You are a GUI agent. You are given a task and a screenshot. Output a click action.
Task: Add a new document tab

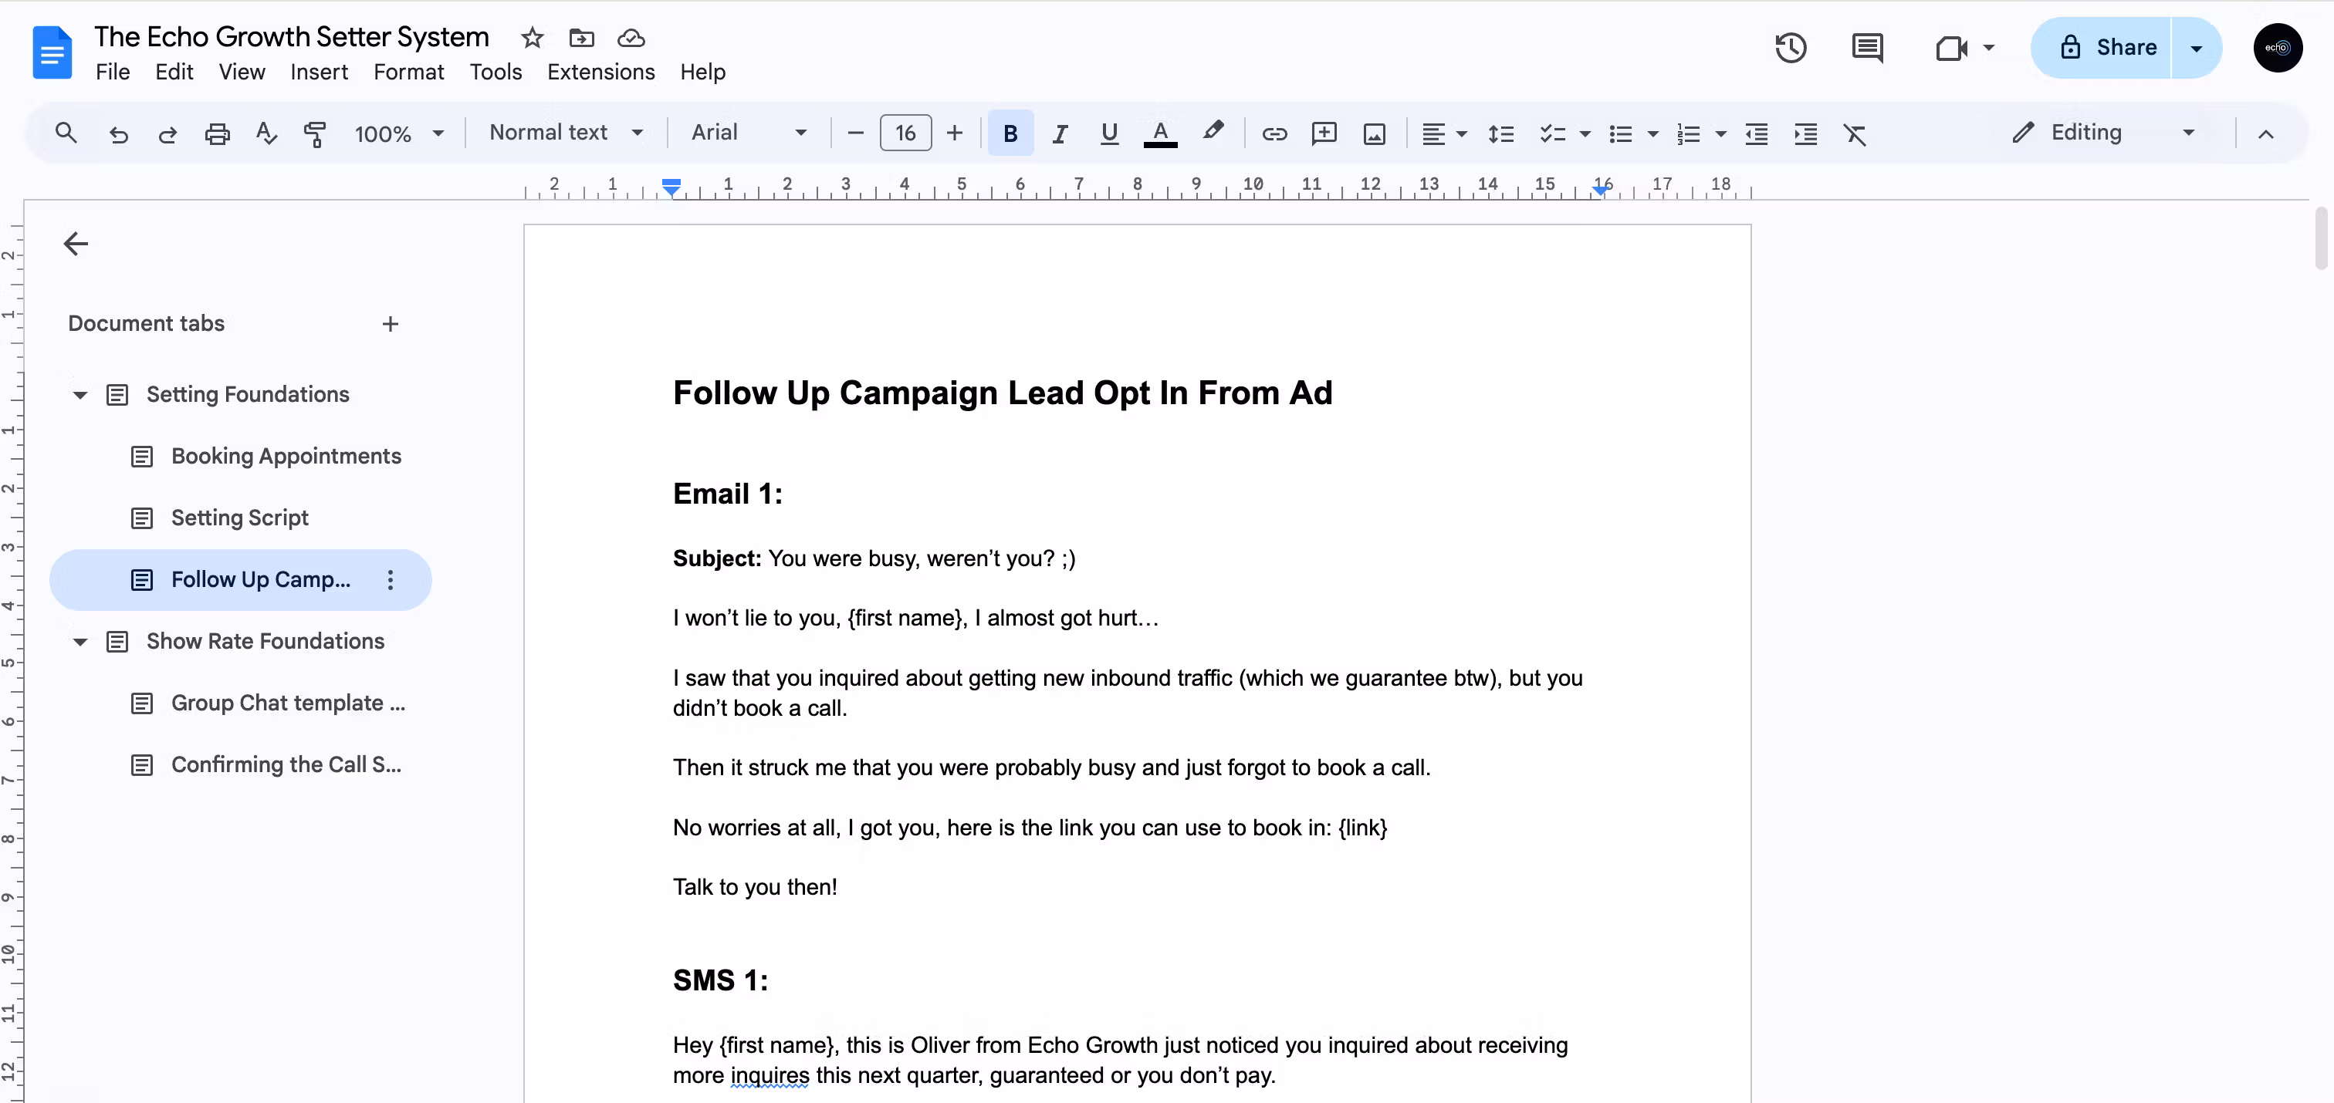[390, 323]
